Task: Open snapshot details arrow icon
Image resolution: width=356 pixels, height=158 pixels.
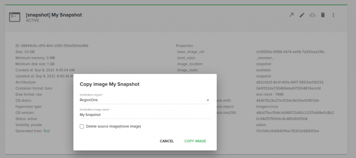Action: 291,15
